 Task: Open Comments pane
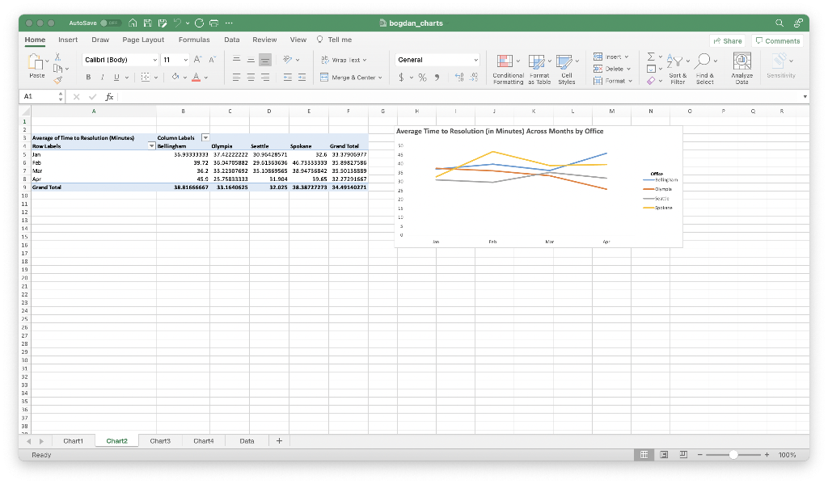(777, 40)
